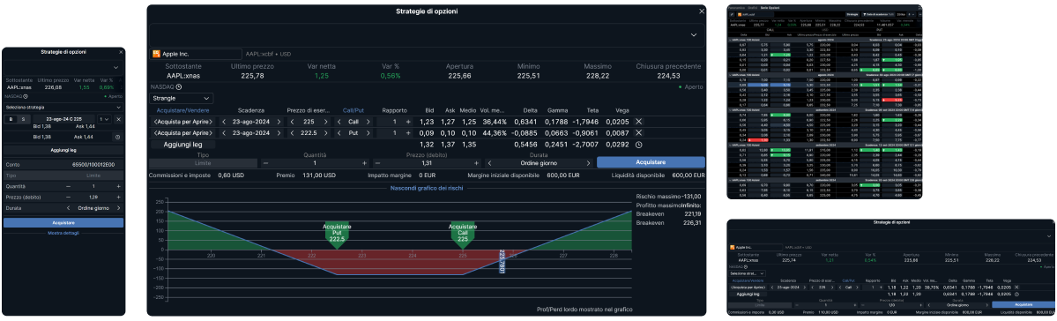
Task: Increase ratio of Put leg with plus
Action: (x=408, y=133)
